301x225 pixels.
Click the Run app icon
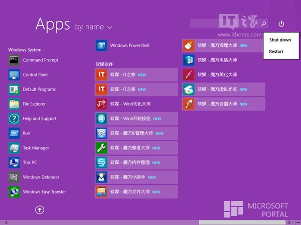[x=14, y=133]
